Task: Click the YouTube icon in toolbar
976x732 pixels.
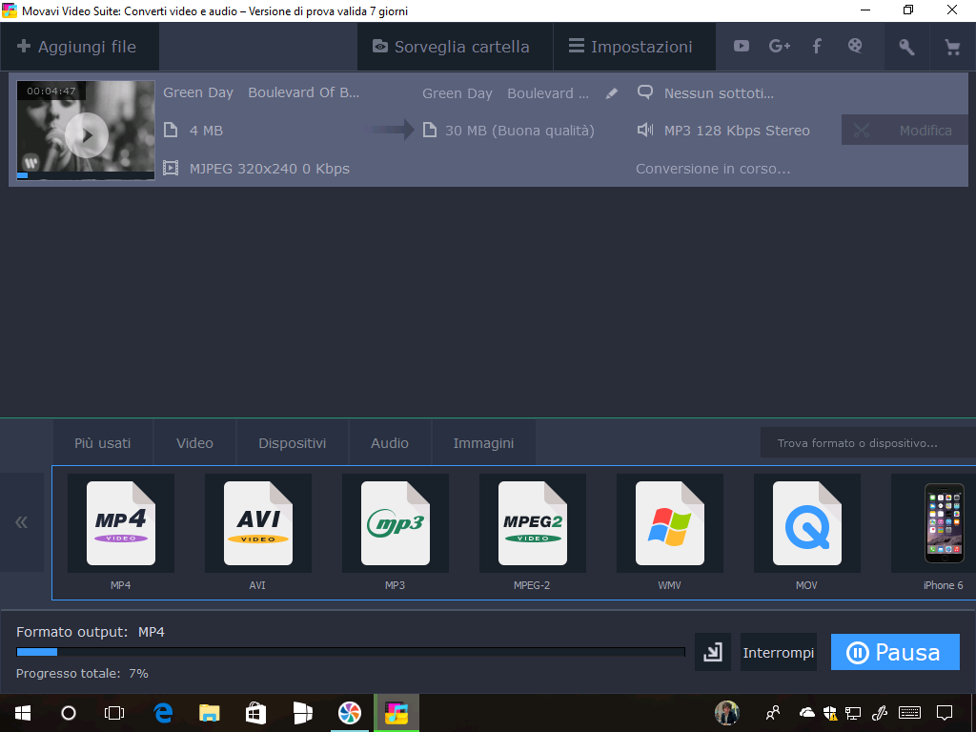Action: coord(741,46)
